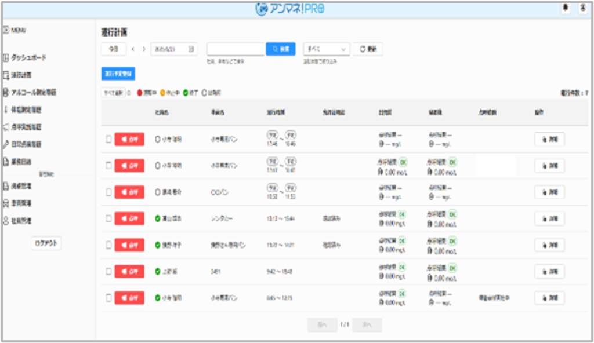This screenshot has width=594, height=343.
Task: Open the すべて status filter dropdown
Action: tap(327, 49)
